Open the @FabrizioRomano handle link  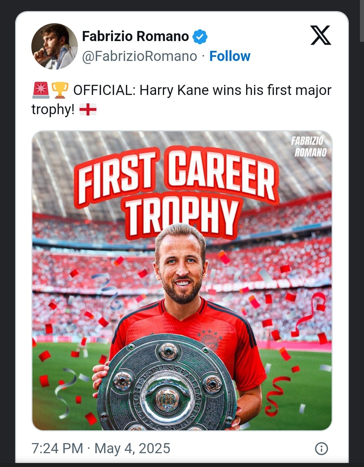pos(140,56)
